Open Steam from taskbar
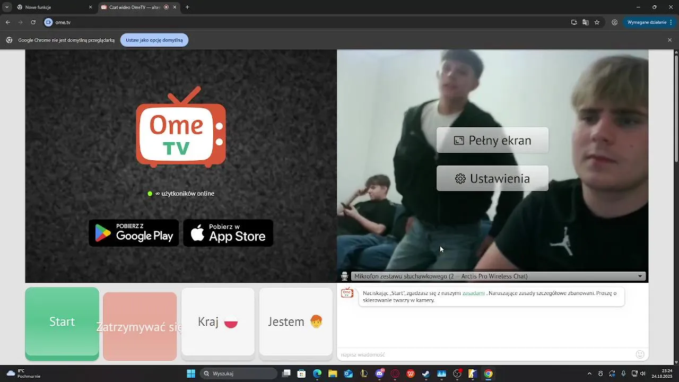The height and width of the screenshot is (382, 679). click(426, 374)
